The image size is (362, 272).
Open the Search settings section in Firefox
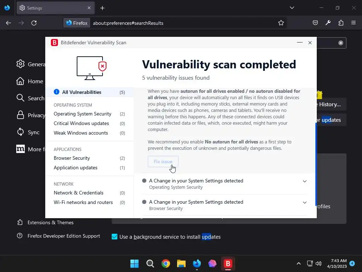click(x=30, y=98)
